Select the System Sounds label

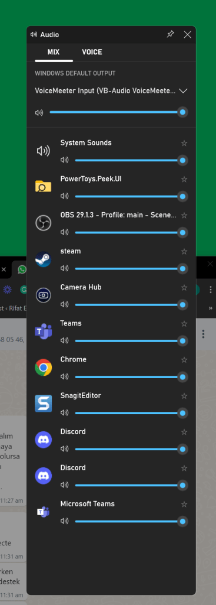click(x=86, y=143)
